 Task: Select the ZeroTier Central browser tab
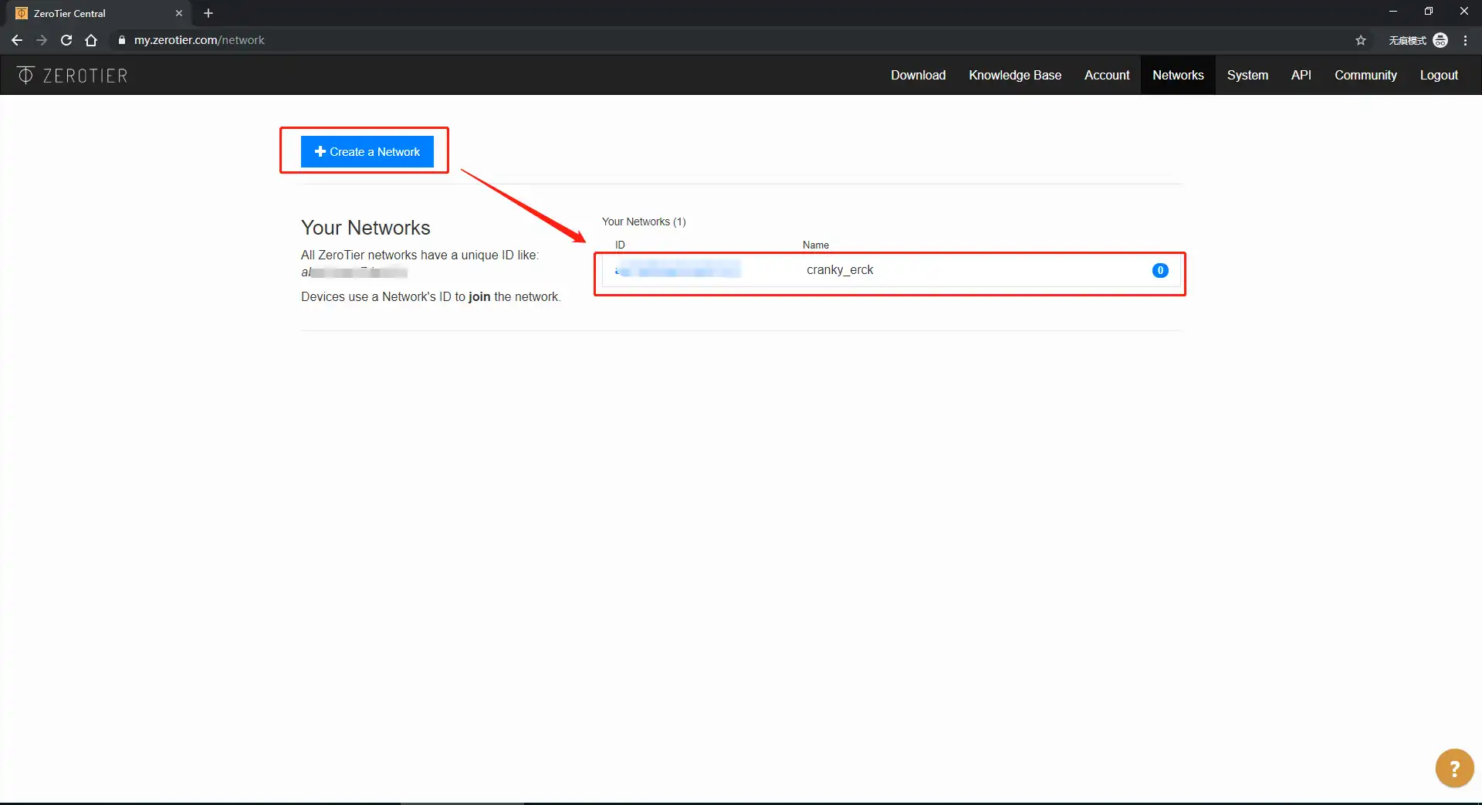click(96, 13)
